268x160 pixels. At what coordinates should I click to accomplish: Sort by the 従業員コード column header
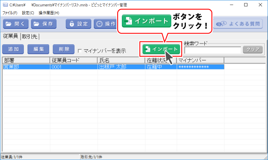click(x=74, y=61)
